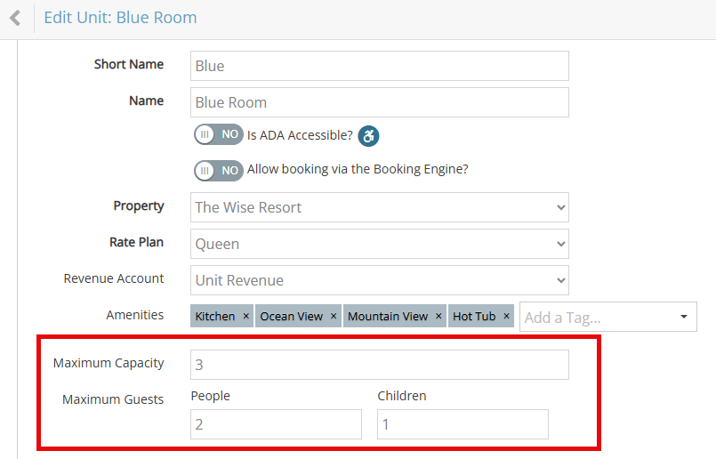This screenshot has height=459, width=716.
Task: Click the back arrow icon
Action: click(x=15, y=19)
